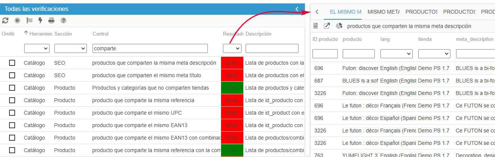The image size is (495, 157).
Task: Open the Herramienta filter dropdown
Action: (x=37, y=48)
